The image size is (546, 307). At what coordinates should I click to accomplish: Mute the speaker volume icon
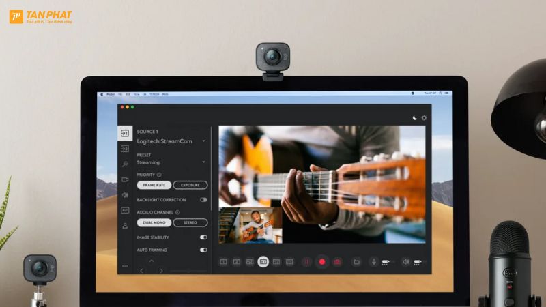405,262
